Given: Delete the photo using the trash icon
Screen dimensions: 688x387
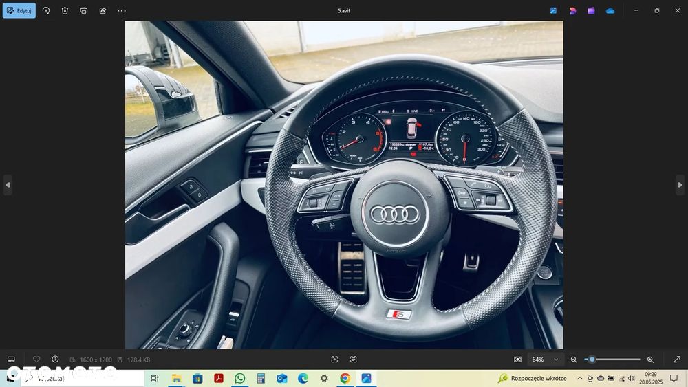Looking at the screenshot, I should (65, 10).
